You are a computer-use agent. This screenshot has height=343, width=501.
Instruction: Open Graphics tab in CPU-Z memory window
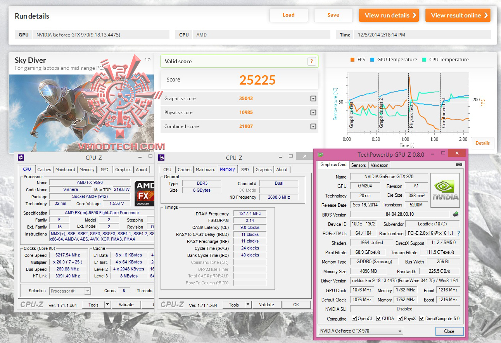point(264,170)
